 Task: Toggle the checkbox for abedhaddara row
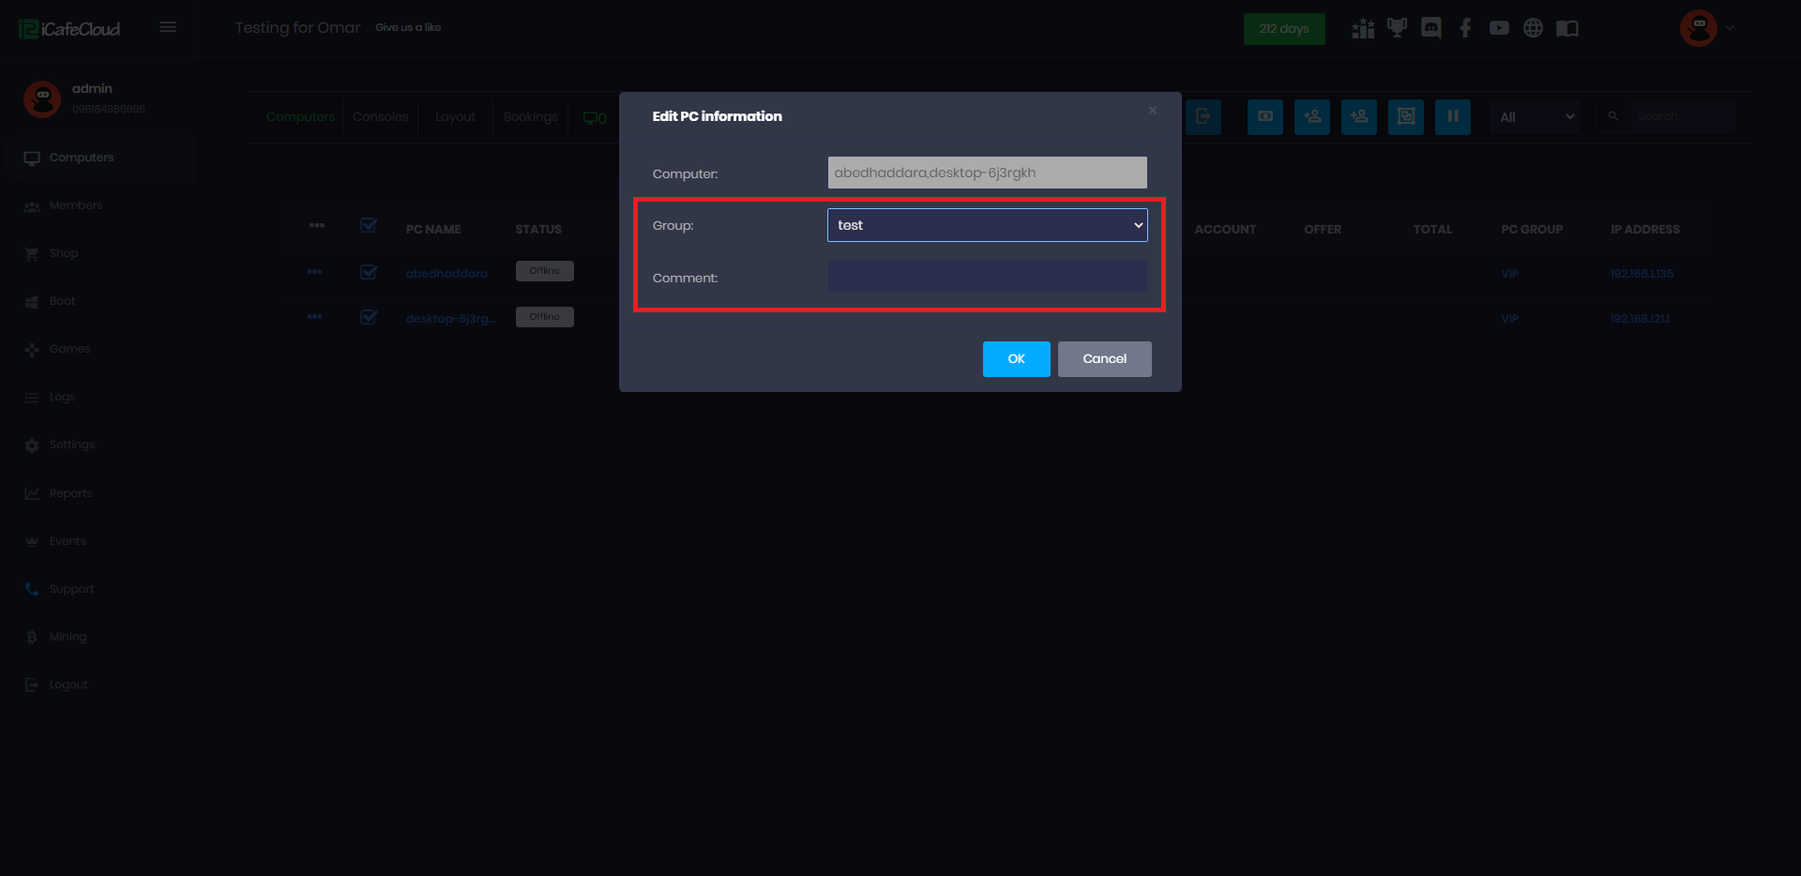pos(369,272)
